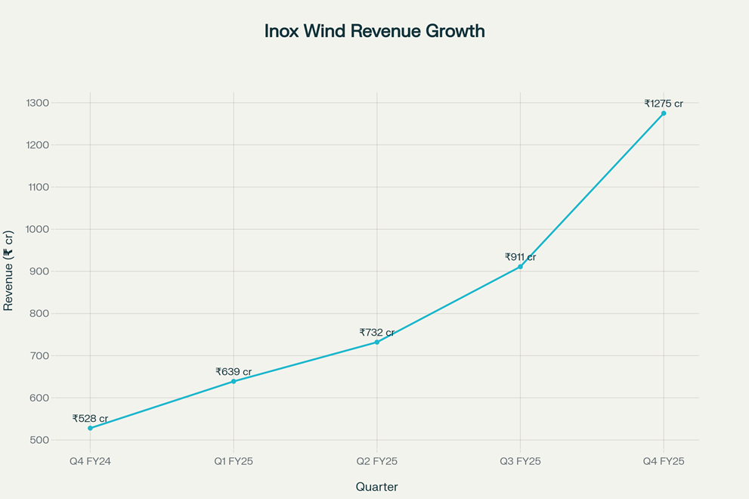Click the 900 y-axis tick label
The height and width of the screenshot is (499, 749).
[x=39, y=271]
